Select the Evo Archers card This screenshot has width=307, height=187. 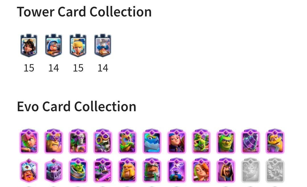click(29, 141)
